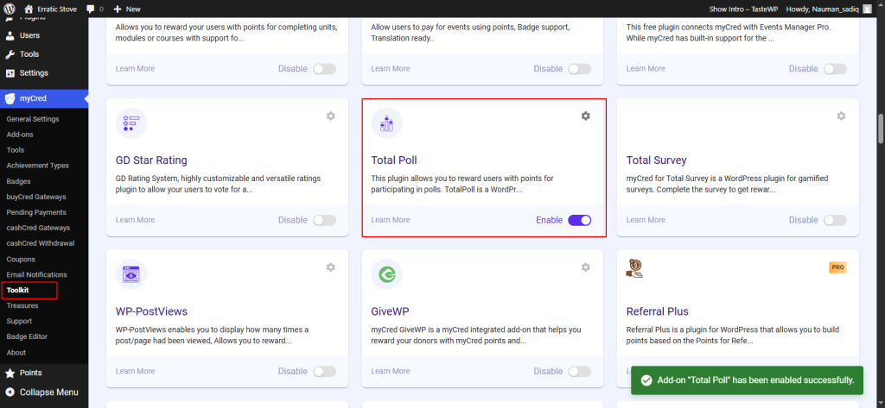Click the Referral Plus PRO badge
This screenshot has width=885, height=408.
pyautogui.click(x=837, y=267)
